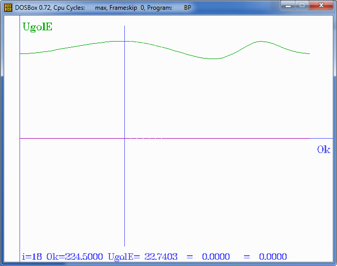The image size is (337, 266).
Task: Click the vertical blue cursor line
Action: pos(124,136)
